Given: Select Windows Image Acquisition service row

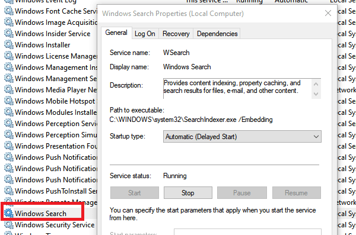Looking at the screenshot, I should pos(56,22).
